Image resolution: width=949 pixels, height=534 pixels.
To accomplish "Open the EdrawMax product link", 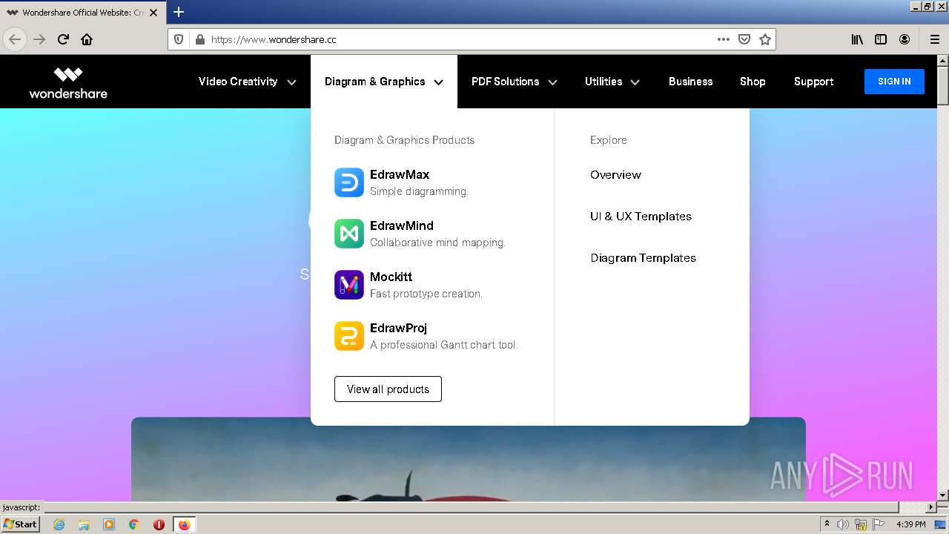I will click(400, 175).
